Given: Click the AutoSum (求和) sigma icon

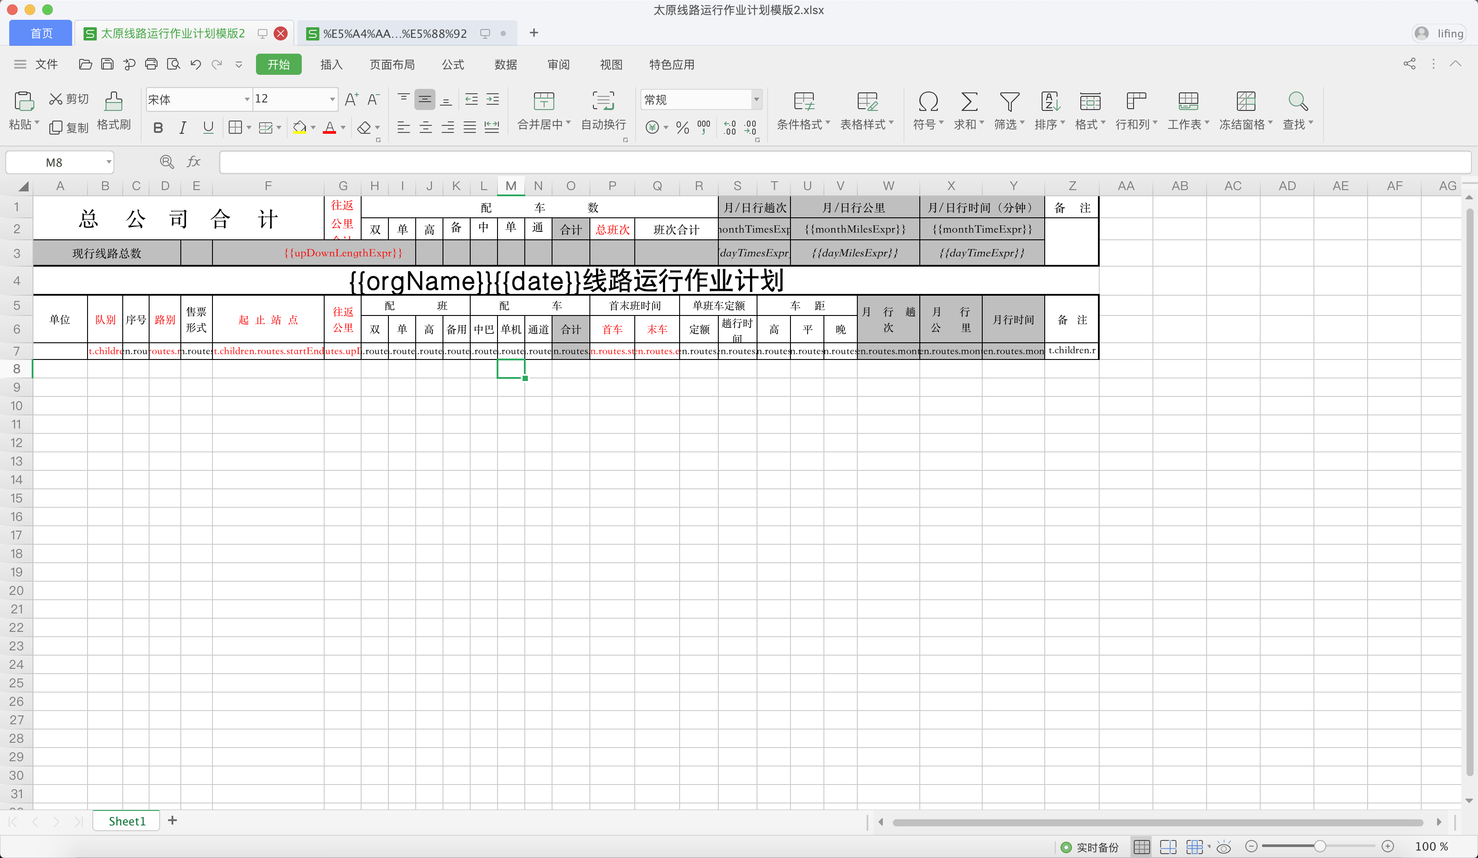Looking at the screenshot, I should 969,102.
